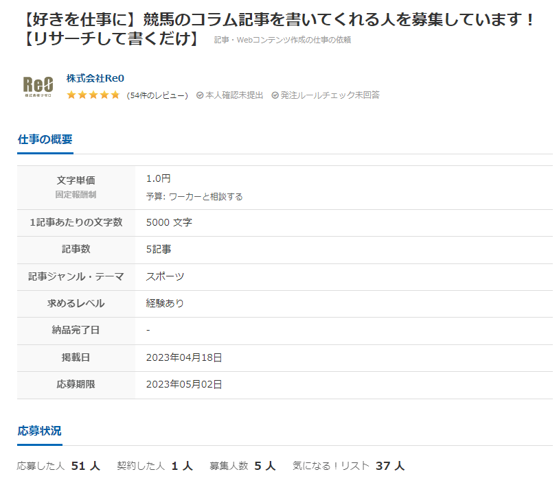The image size is (559, 485).
Task: Click the 固定報酬制 label under 文字単価
Action: tap(76, 195)
